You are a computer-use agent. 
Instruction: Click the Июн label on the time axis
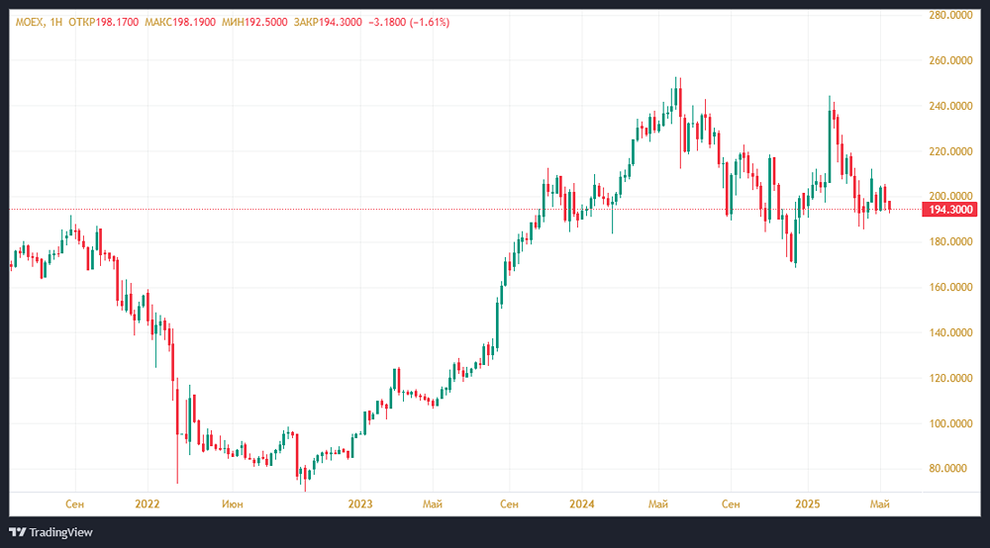click(234, 504)
